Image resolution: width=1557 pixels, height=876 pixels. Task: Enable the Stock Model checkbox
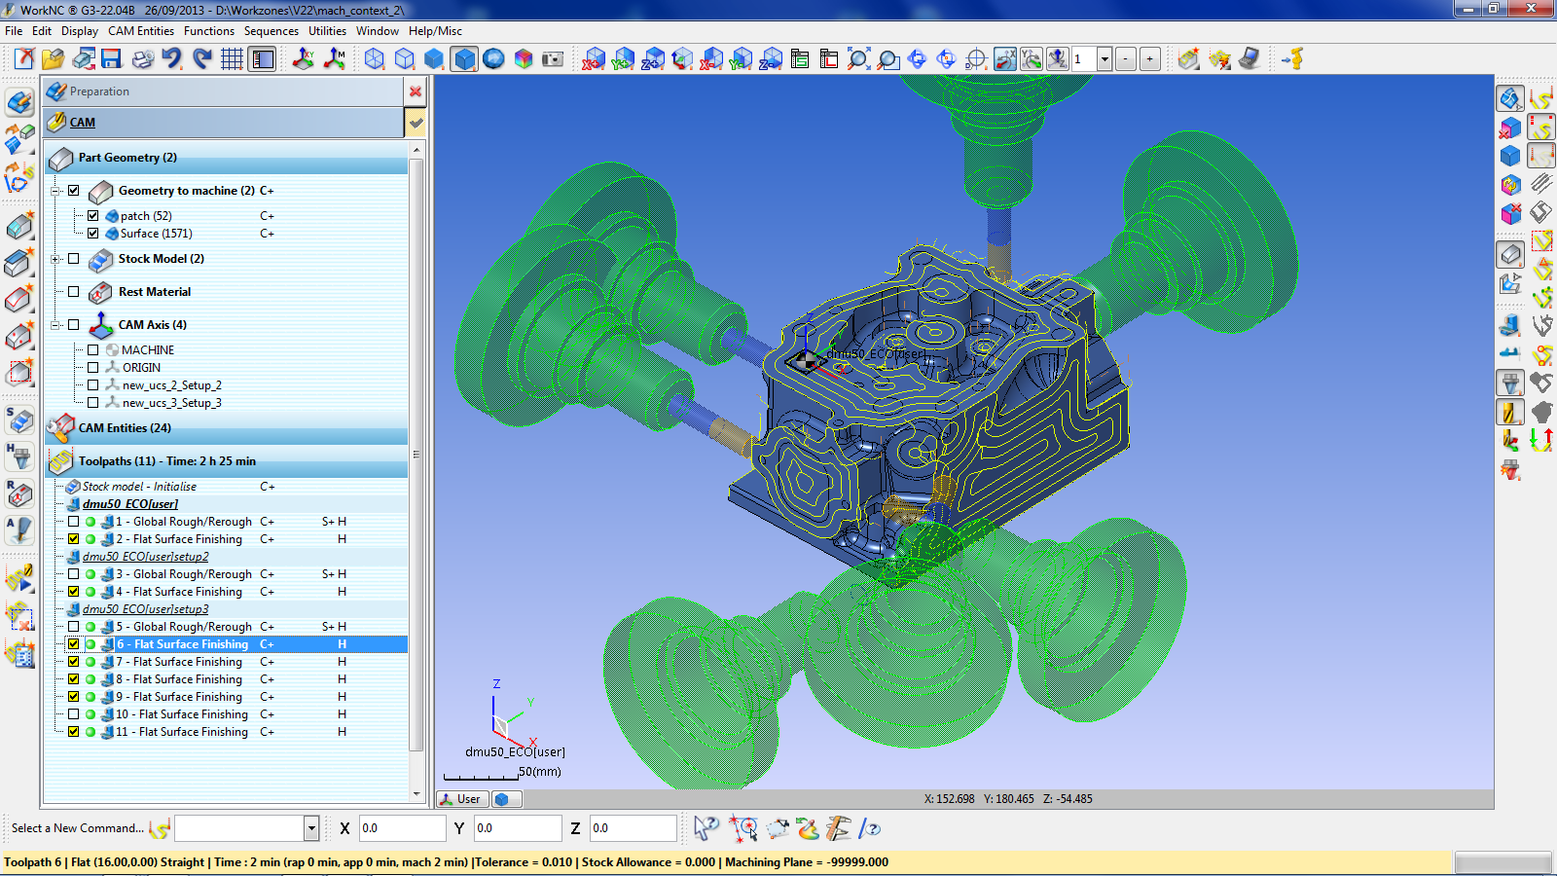pos(74,259)
